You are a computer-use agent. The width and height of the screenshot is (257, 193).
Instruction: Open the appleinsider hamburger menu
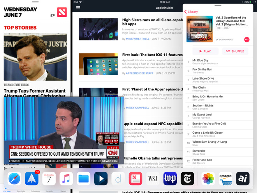(78, 8)
